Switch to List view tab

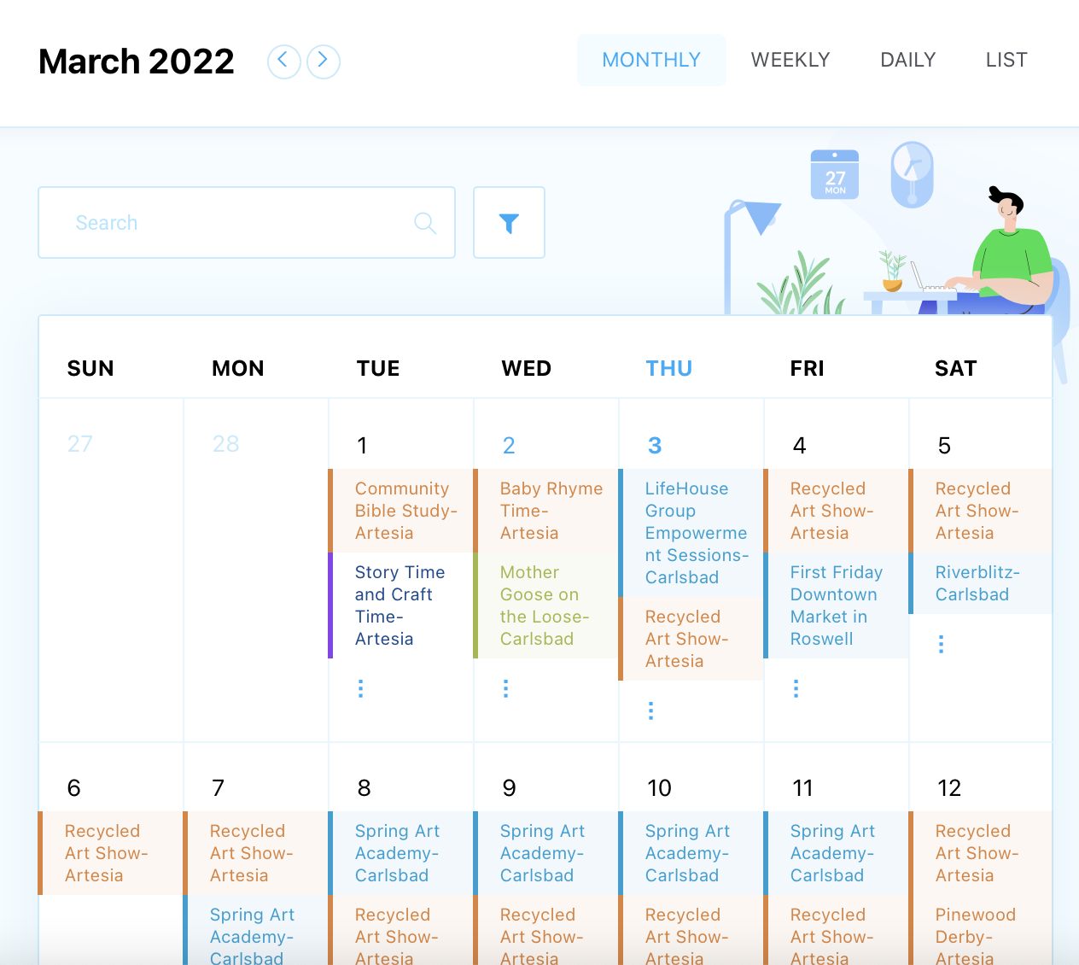point(1006,60)
